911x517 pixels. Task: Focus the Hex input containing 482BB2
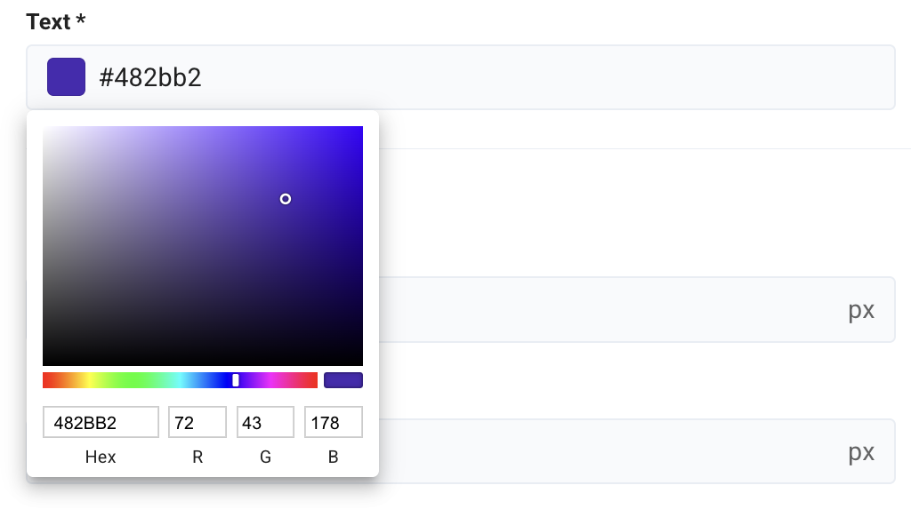coord(101,423)
